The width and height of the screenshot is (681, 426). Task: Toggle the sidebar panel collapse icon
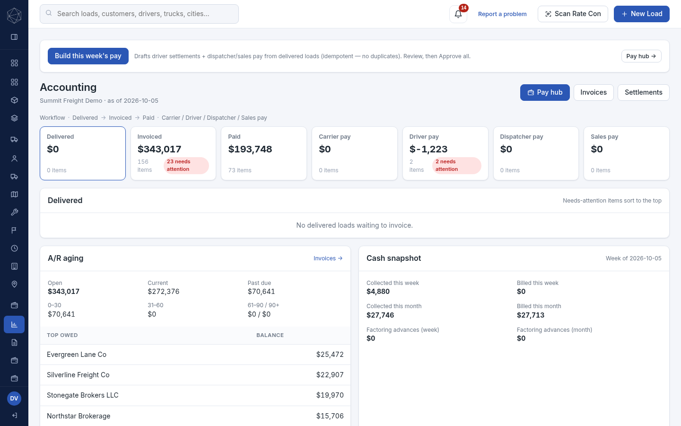point(14,37)
